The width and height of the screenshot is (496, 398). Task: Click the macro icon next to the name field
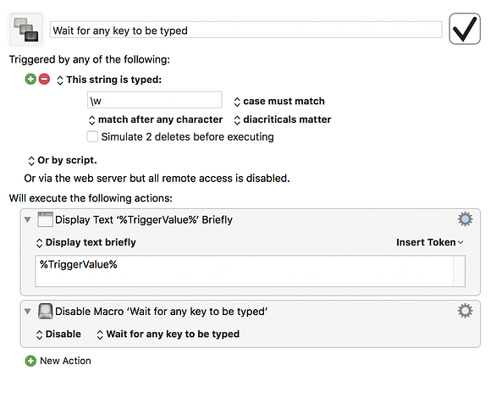pos(26,30)
